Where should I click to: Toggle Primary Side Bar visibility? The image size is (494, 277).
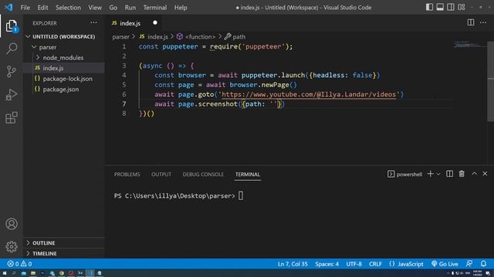pyautogui.click(x=429, y=7)
